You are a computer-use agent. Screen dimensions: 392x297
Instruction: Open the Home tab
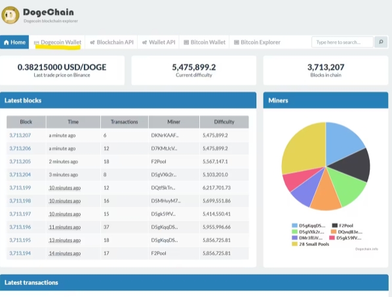click(x=14, y=42)
